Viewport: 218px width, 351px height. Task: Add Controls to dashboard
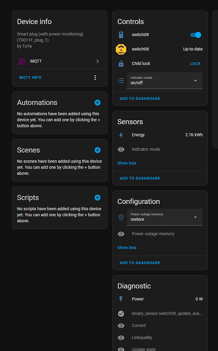140,98
